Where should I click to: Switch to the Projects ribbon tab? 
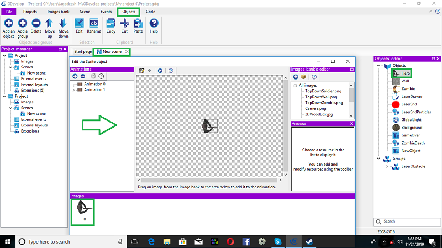point(30,12)
